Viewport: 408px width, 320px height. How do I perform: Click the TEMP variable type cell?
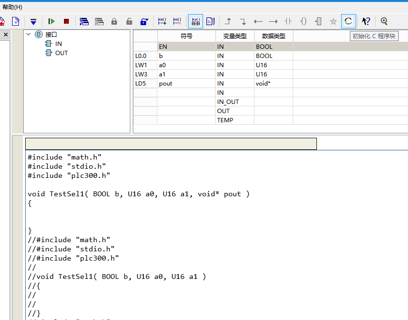(x=235, y=120)
